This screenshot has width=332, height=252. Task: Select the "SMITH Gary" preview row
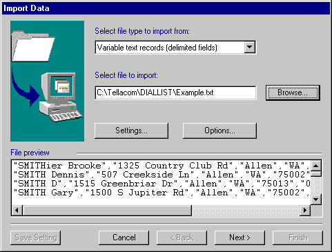click(161, 193)
